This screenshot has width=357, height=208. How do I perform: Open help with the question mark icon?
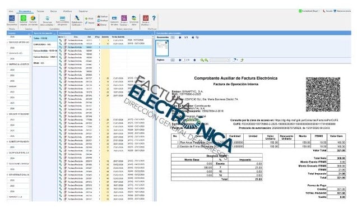click(x=154, y=18)
